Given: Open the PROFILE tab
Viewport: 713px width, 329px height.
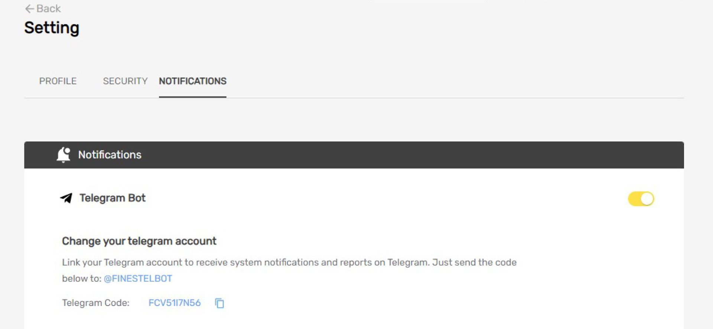Looking at the screenshot, I should click(x=58, y=81).
